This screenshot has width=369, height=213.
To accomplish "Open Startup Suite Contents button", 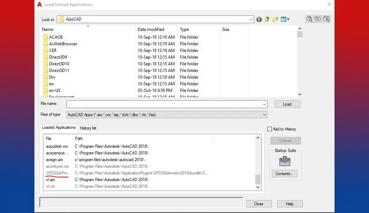I will (x=285, y=173).
